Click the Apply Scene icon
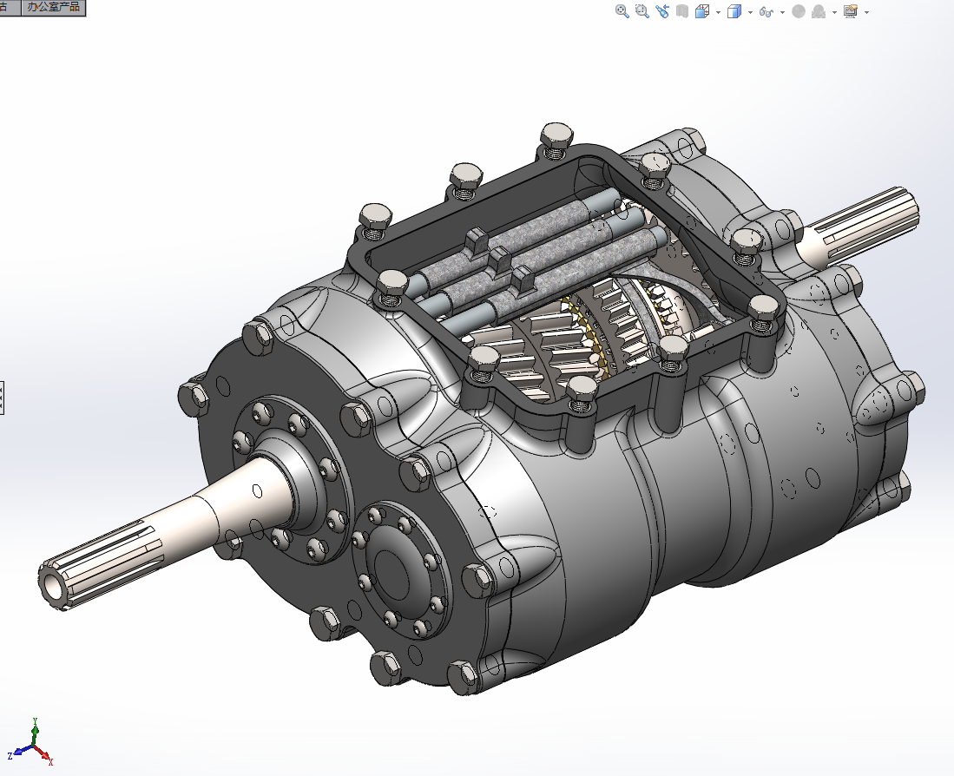Screen dimensions: 954x776 (x=819, y=11)
